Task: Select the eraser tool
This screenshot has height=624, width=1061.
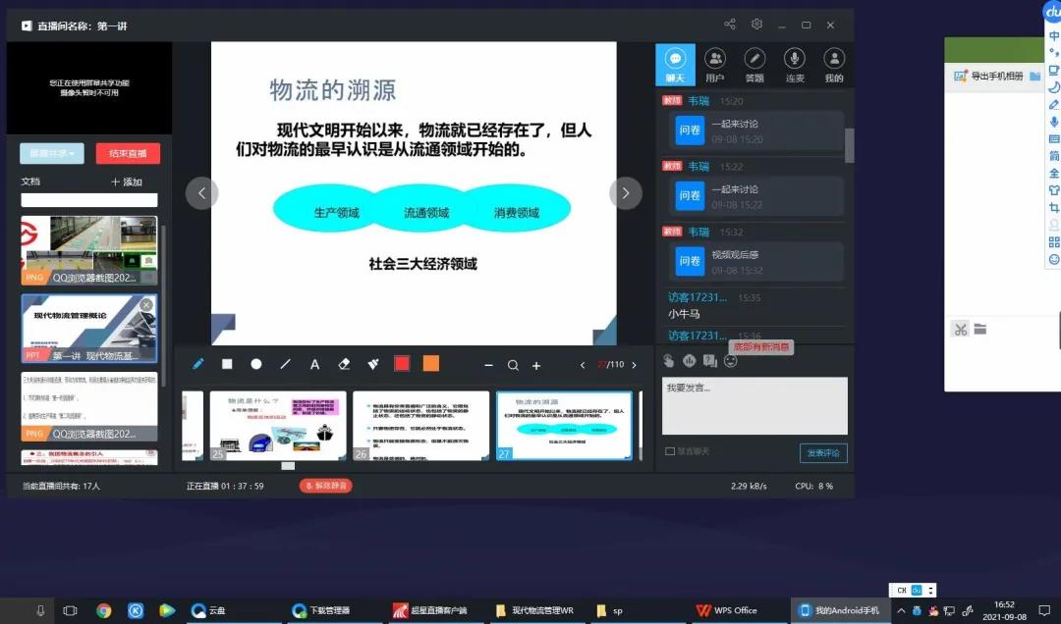Action: click(344, 364)
